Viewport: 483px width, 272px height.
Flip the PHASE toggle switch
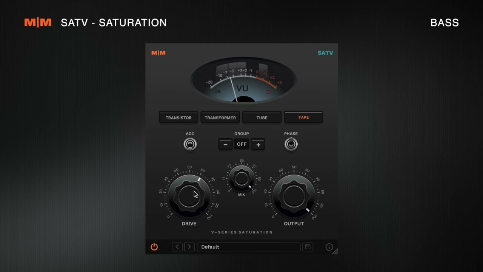[291, 144]
